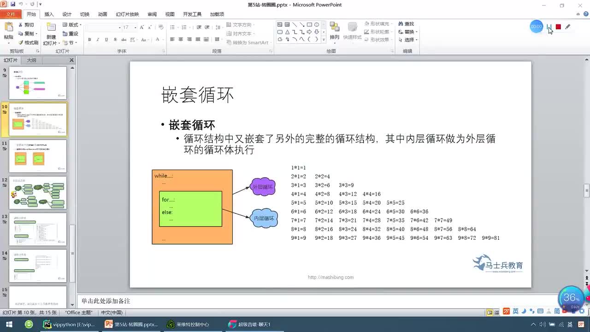Toggle Center text alignment
Screen dimensions: 590x332
tap(181, 40)
